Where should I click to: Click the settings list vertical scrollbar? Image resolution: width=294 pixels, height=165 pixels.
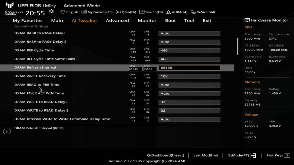pos(238,46)
